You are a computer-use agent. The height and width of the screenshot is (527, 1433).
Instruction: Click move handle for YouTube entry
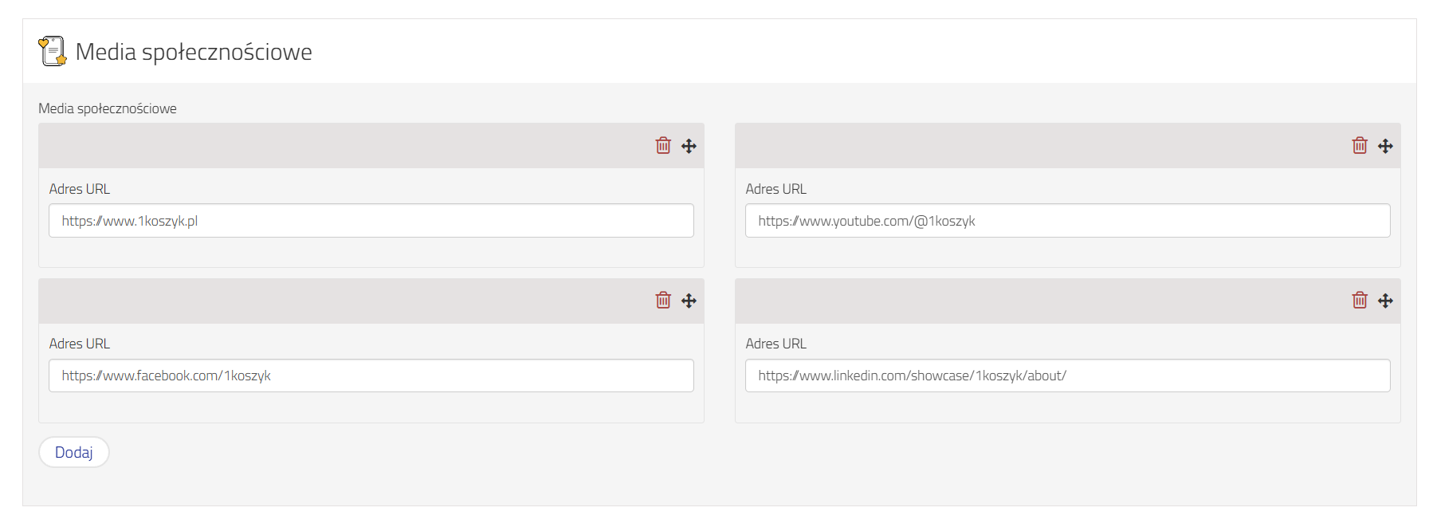(x=1385, y=146)
